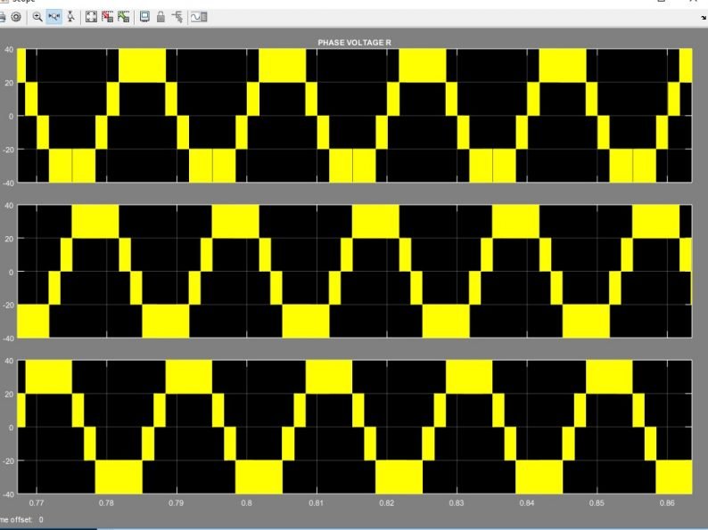Click the Autoscale button
Image resolution: width=708 pixels, height=530 pixels.
[x=91, y=17]
